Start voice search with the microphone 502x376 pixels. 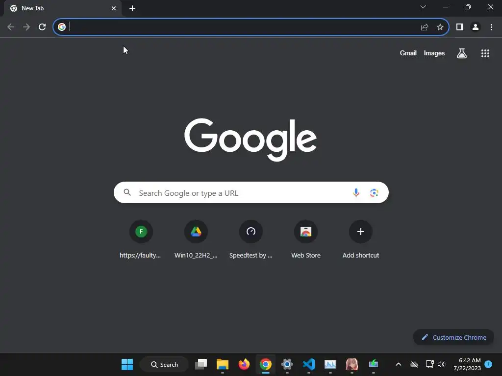tap(356, 192)
